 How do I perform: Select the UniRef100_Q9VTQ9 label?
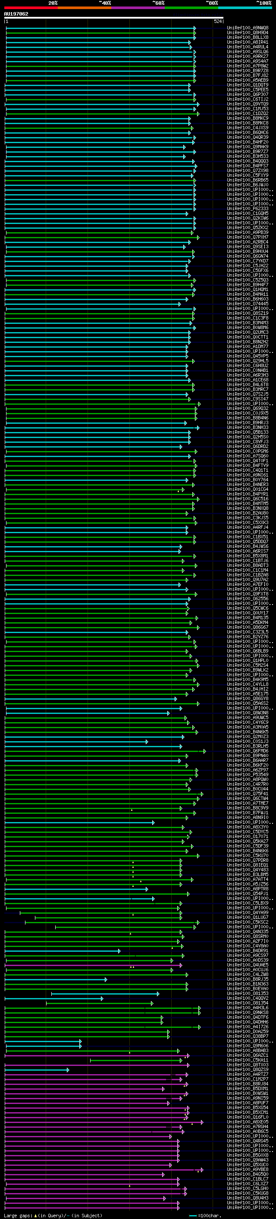[x=248, y=104]
